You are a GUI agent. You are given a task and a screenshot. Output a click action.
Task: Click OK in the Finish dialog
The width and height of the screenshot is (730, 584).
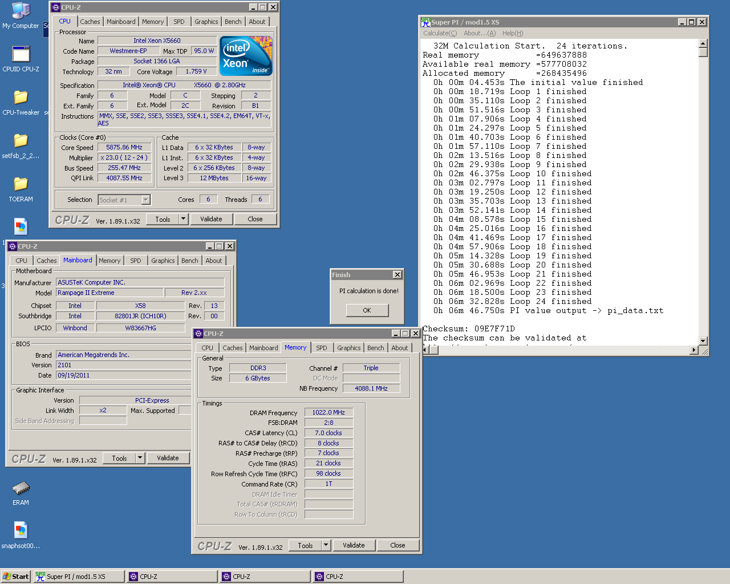click(367, 310)
